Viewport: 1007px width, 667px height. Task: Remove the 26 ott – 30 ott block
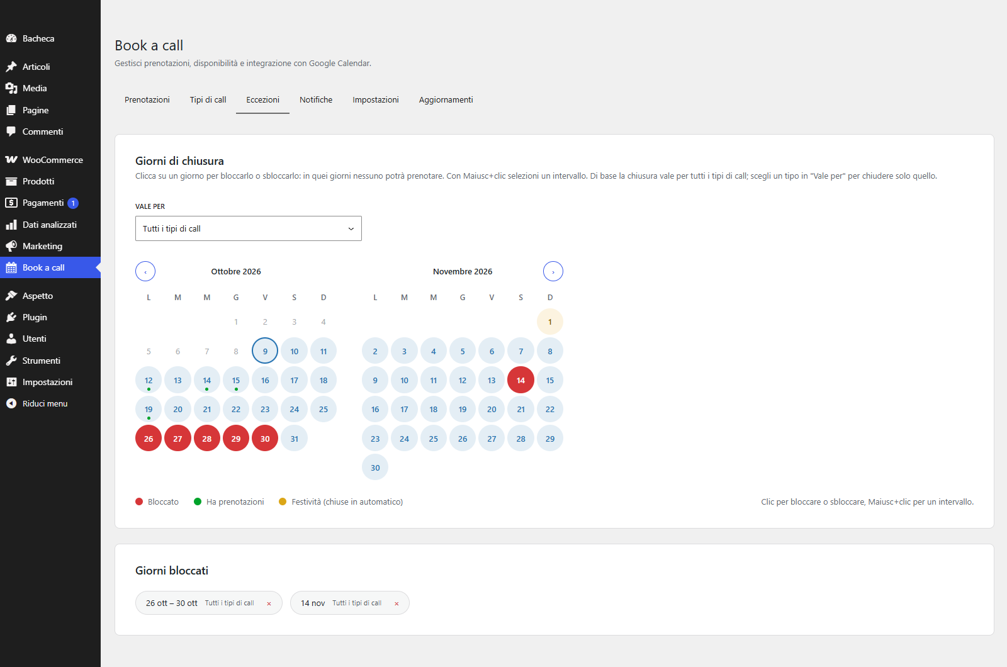pos(269,603)
